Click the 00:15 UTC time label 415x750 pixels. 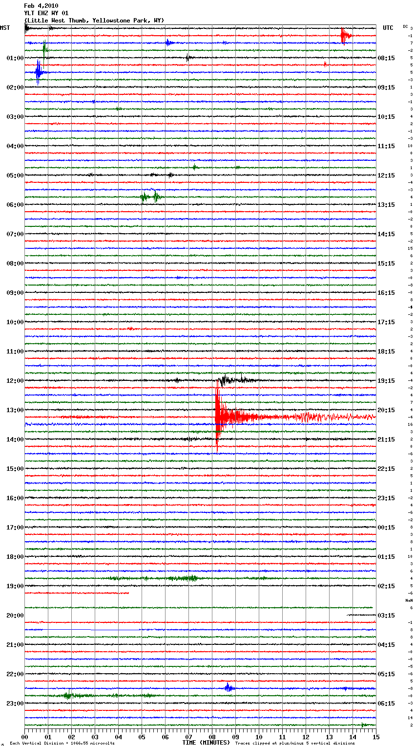pyautogui.click(x=386, y=528)
